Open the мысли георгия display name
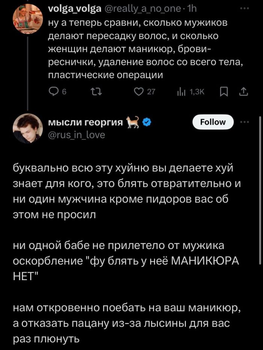263x350 pixels. coord(86,122)
